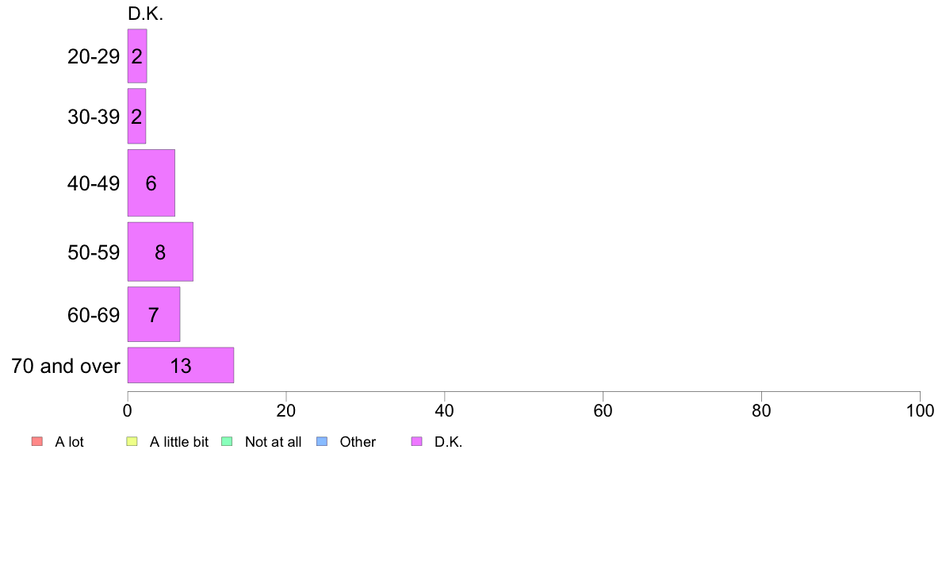The width and height of the screenshot is (942, 584).
Task: Click the 'D.K.' chart title
Action: [x=145, y=13]
